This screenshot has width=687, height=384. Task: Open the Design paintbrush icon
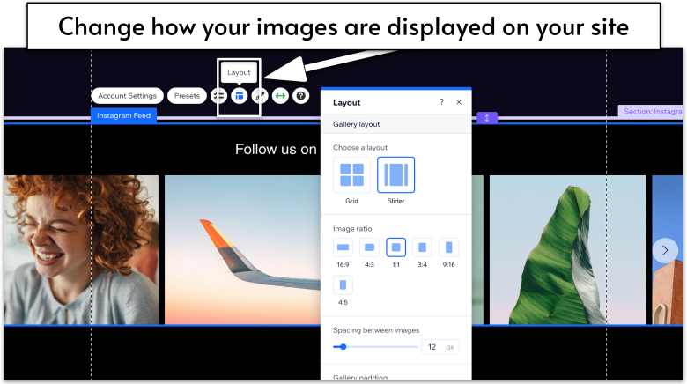(x=260, y=95)
